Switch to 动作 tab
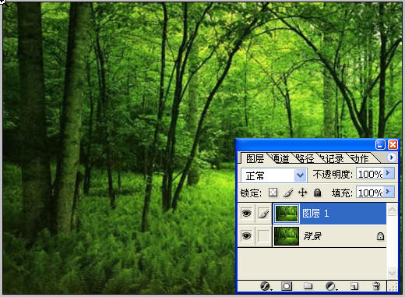Screen dimensions: 405x297 pyautogui.click(x=359, y=158)
